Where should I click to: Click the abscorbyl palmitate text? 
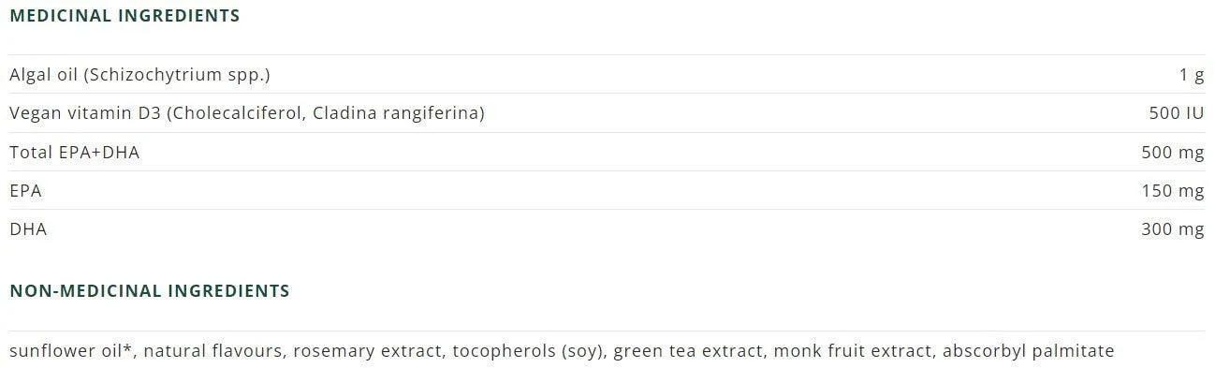click(x=1028, y=352)
